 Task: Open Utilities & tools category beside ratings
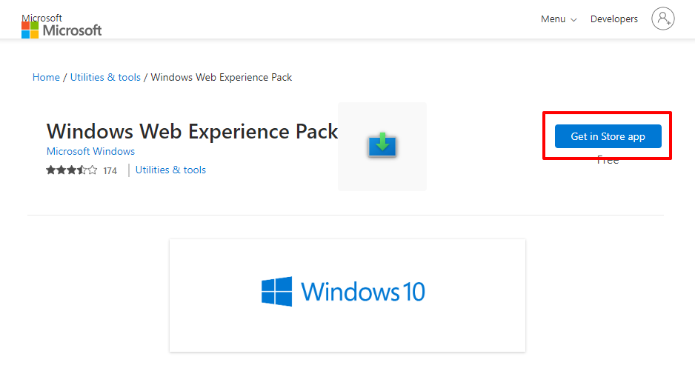[170, 170]
